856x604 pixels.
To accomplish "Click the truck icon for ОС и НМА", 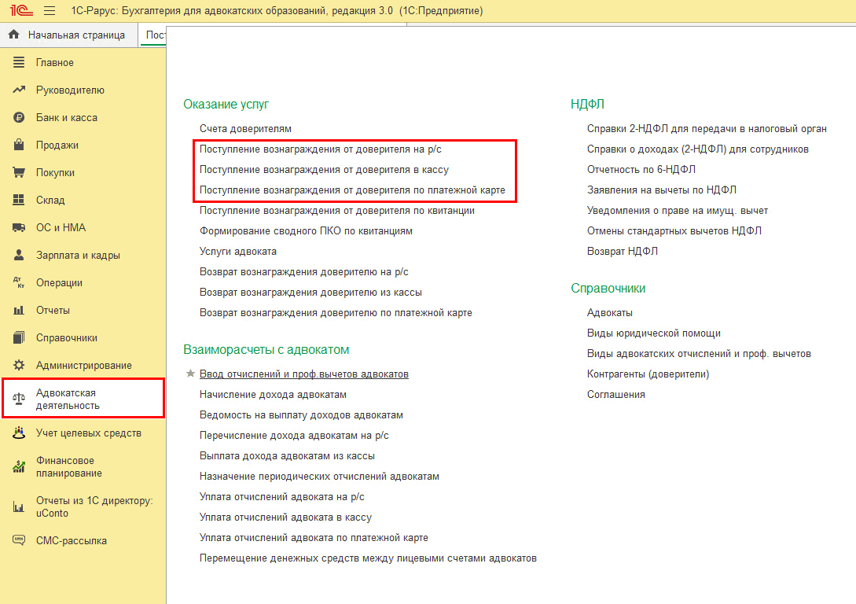I will pyautogui.click(x=20, y=228).
